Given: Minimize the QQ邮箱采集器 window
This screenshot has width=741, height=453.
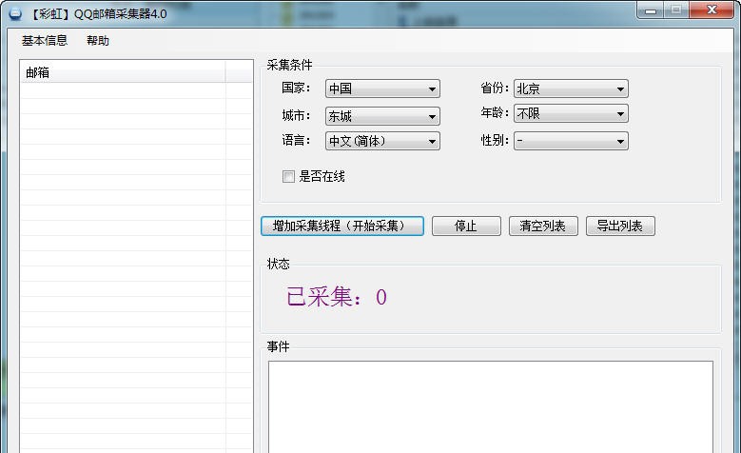Looking at the screenshot, I should coord(651,10).
